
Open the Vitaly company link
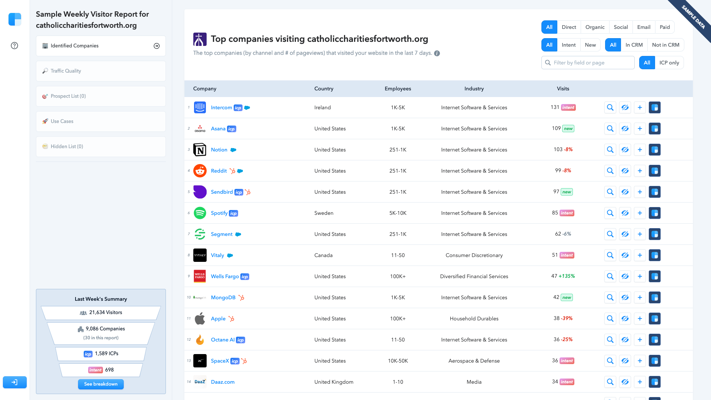[217, 255]
